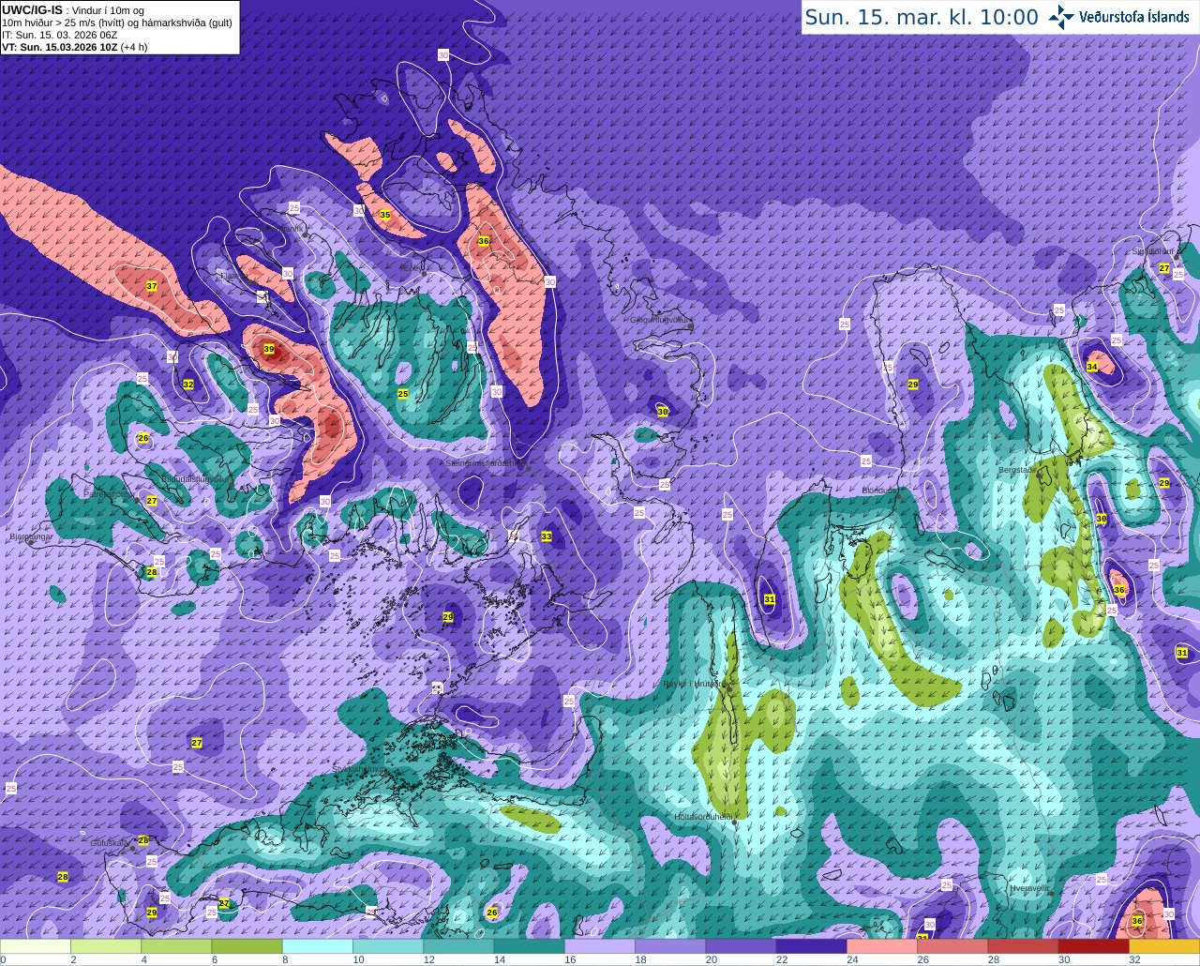
Task: Click the Hveravellir station label
Action: (x=1029, y=887)
